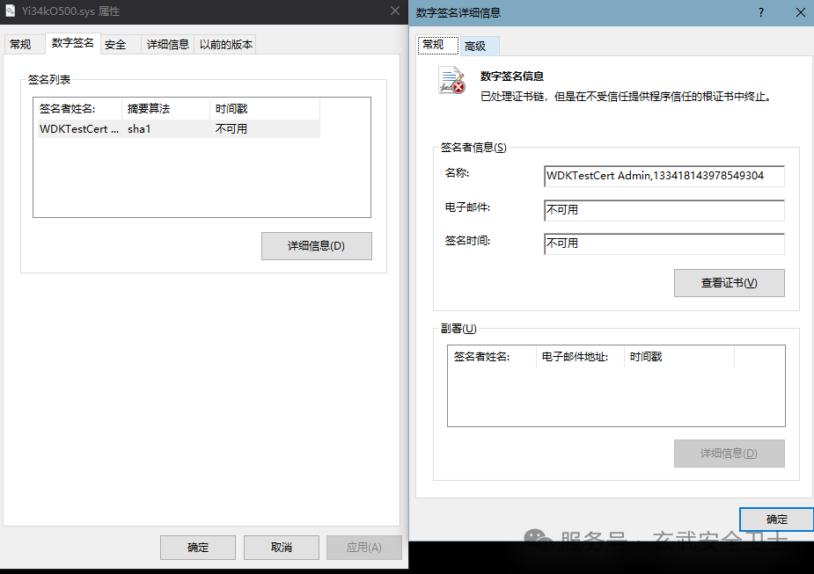Click the 查看证书(V) button

(x=729, y=283)
